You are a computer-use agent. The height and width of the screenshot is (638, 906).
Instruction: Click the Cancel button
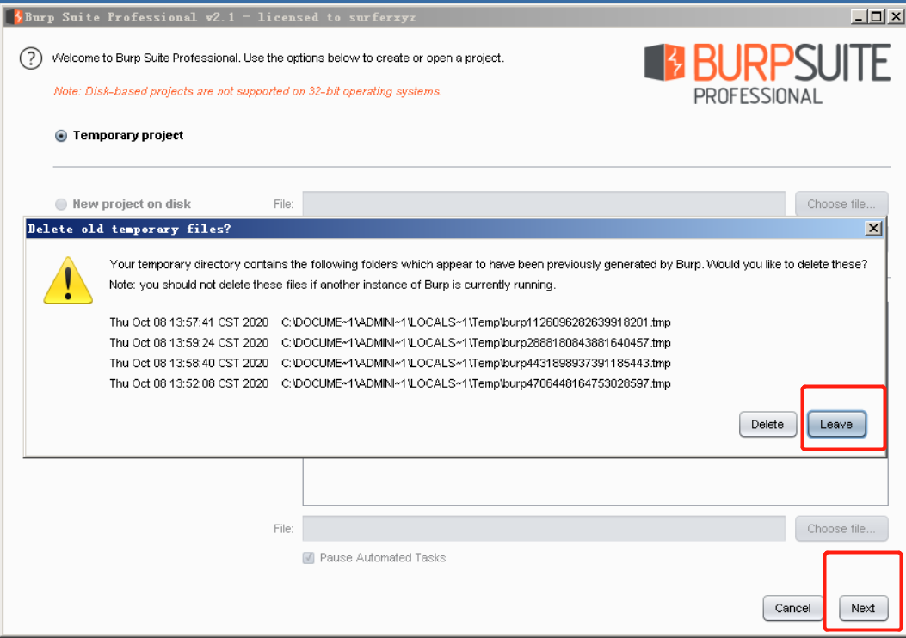pos(792,608)
